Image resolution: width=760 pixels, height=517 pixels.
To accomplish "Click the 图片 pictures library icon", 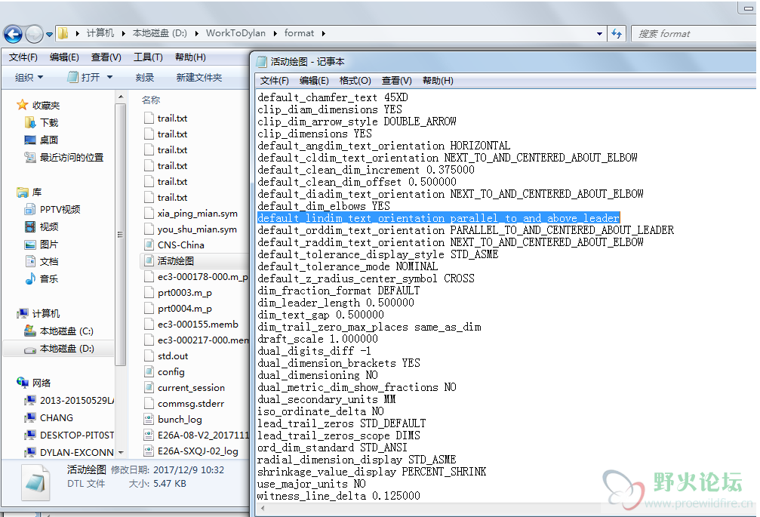I will click(30, 245).
